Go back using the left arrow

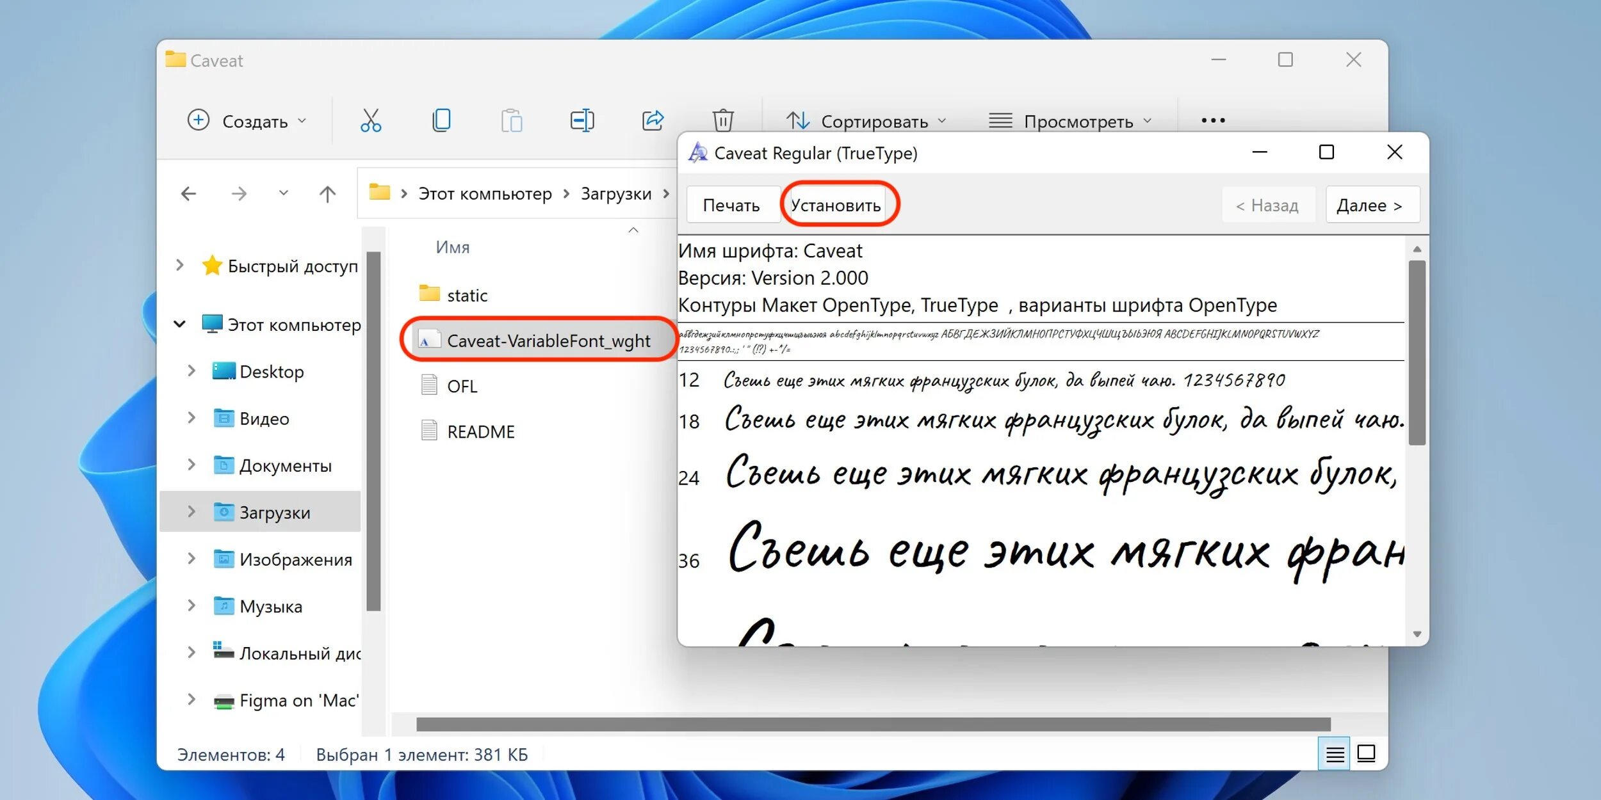point(188,194)
